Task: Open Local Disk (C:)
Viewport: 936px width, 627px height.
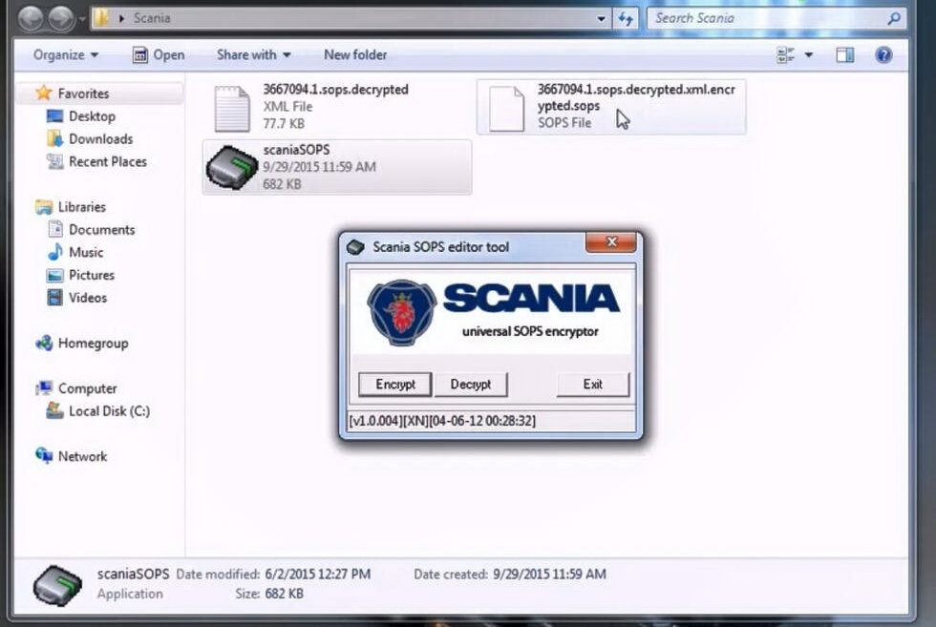Action: (109, 411)
